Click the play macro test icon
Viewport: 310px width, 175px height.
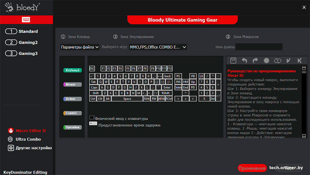288,61
